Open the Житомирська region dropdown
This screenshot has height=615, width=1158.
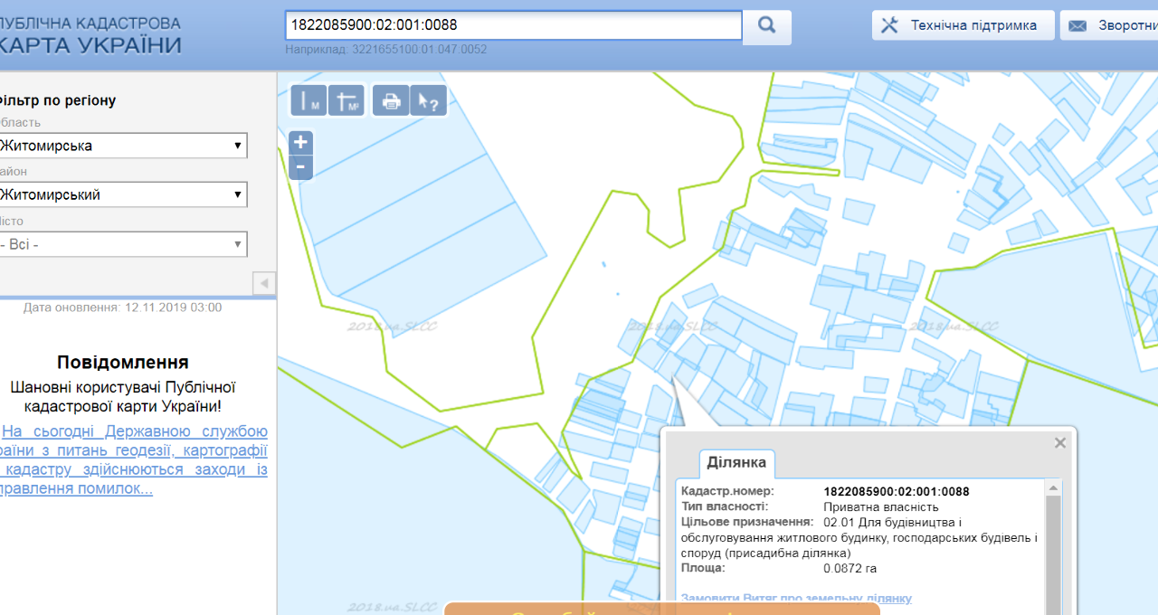tap(122, 146)
